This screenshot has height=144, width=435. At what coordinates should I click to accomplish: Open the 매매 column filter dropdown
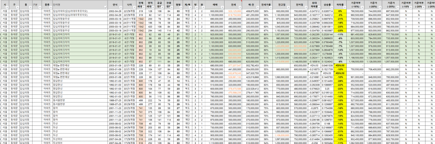coord(222,7)
